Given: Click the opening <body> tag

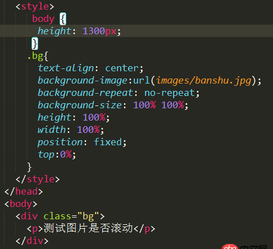Looking at the screenshot, I should (x=21, y=204).
